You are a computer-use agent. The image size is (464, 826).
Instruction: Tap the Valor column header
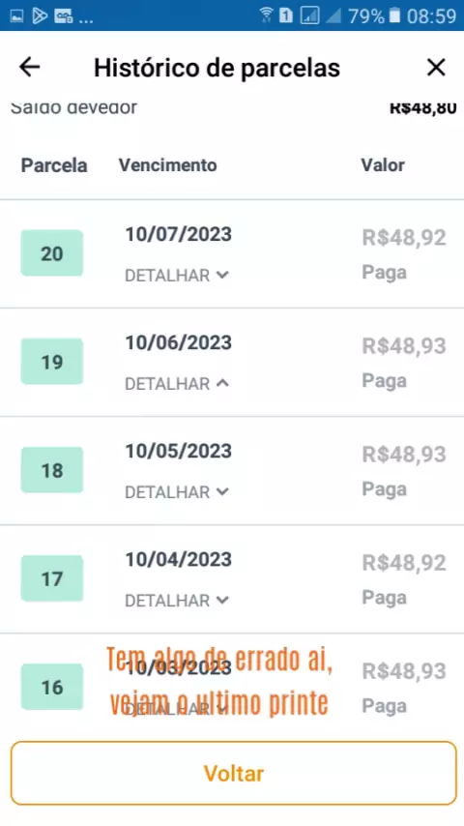tap(383, 164)
